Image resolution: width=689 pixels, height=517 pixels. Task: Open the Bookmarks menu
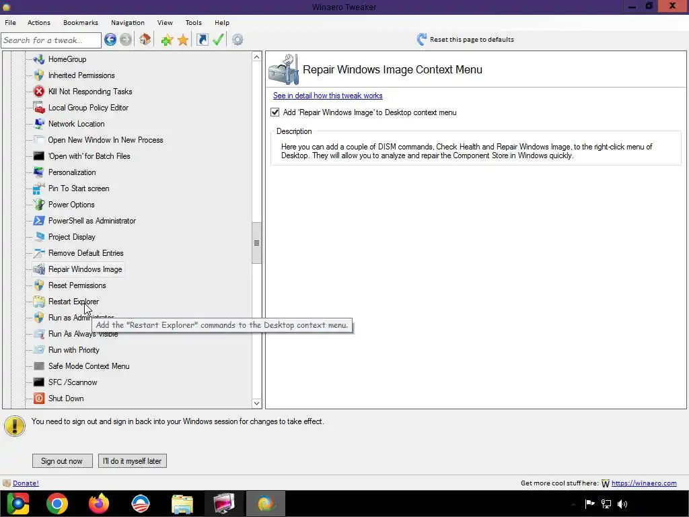[81, 22]
